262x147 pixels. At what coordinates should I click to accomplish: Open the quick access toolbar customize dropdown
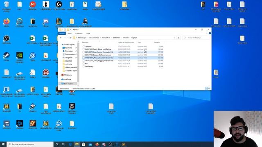pyautogui.click(x=70, y=30)
